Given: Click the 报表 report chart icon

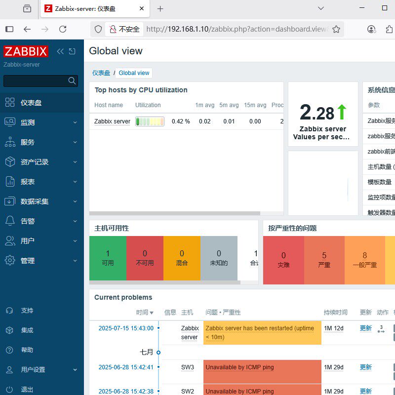Looking at the screenshot, I should [x=10, y=181].
